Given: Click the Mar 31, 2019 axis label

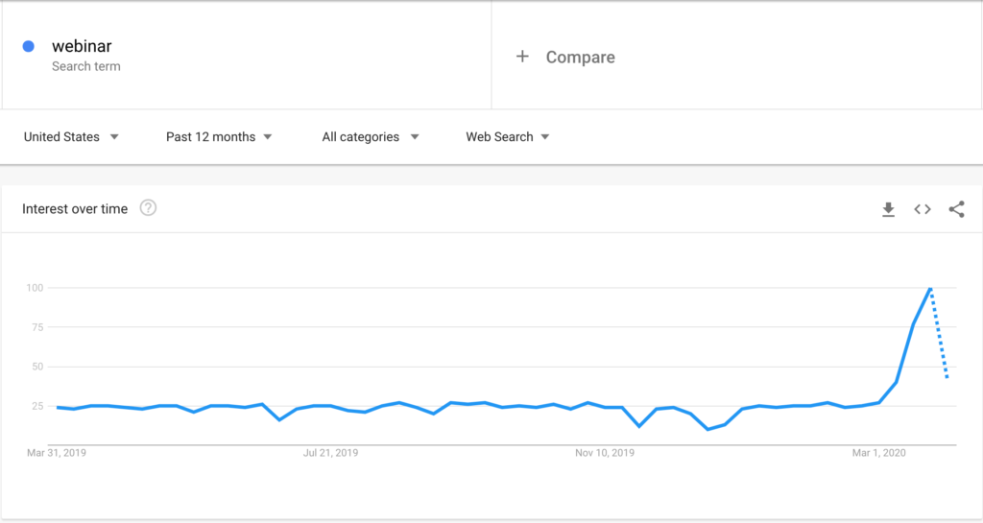Looking at the screenshot, I should coord(57,453).
